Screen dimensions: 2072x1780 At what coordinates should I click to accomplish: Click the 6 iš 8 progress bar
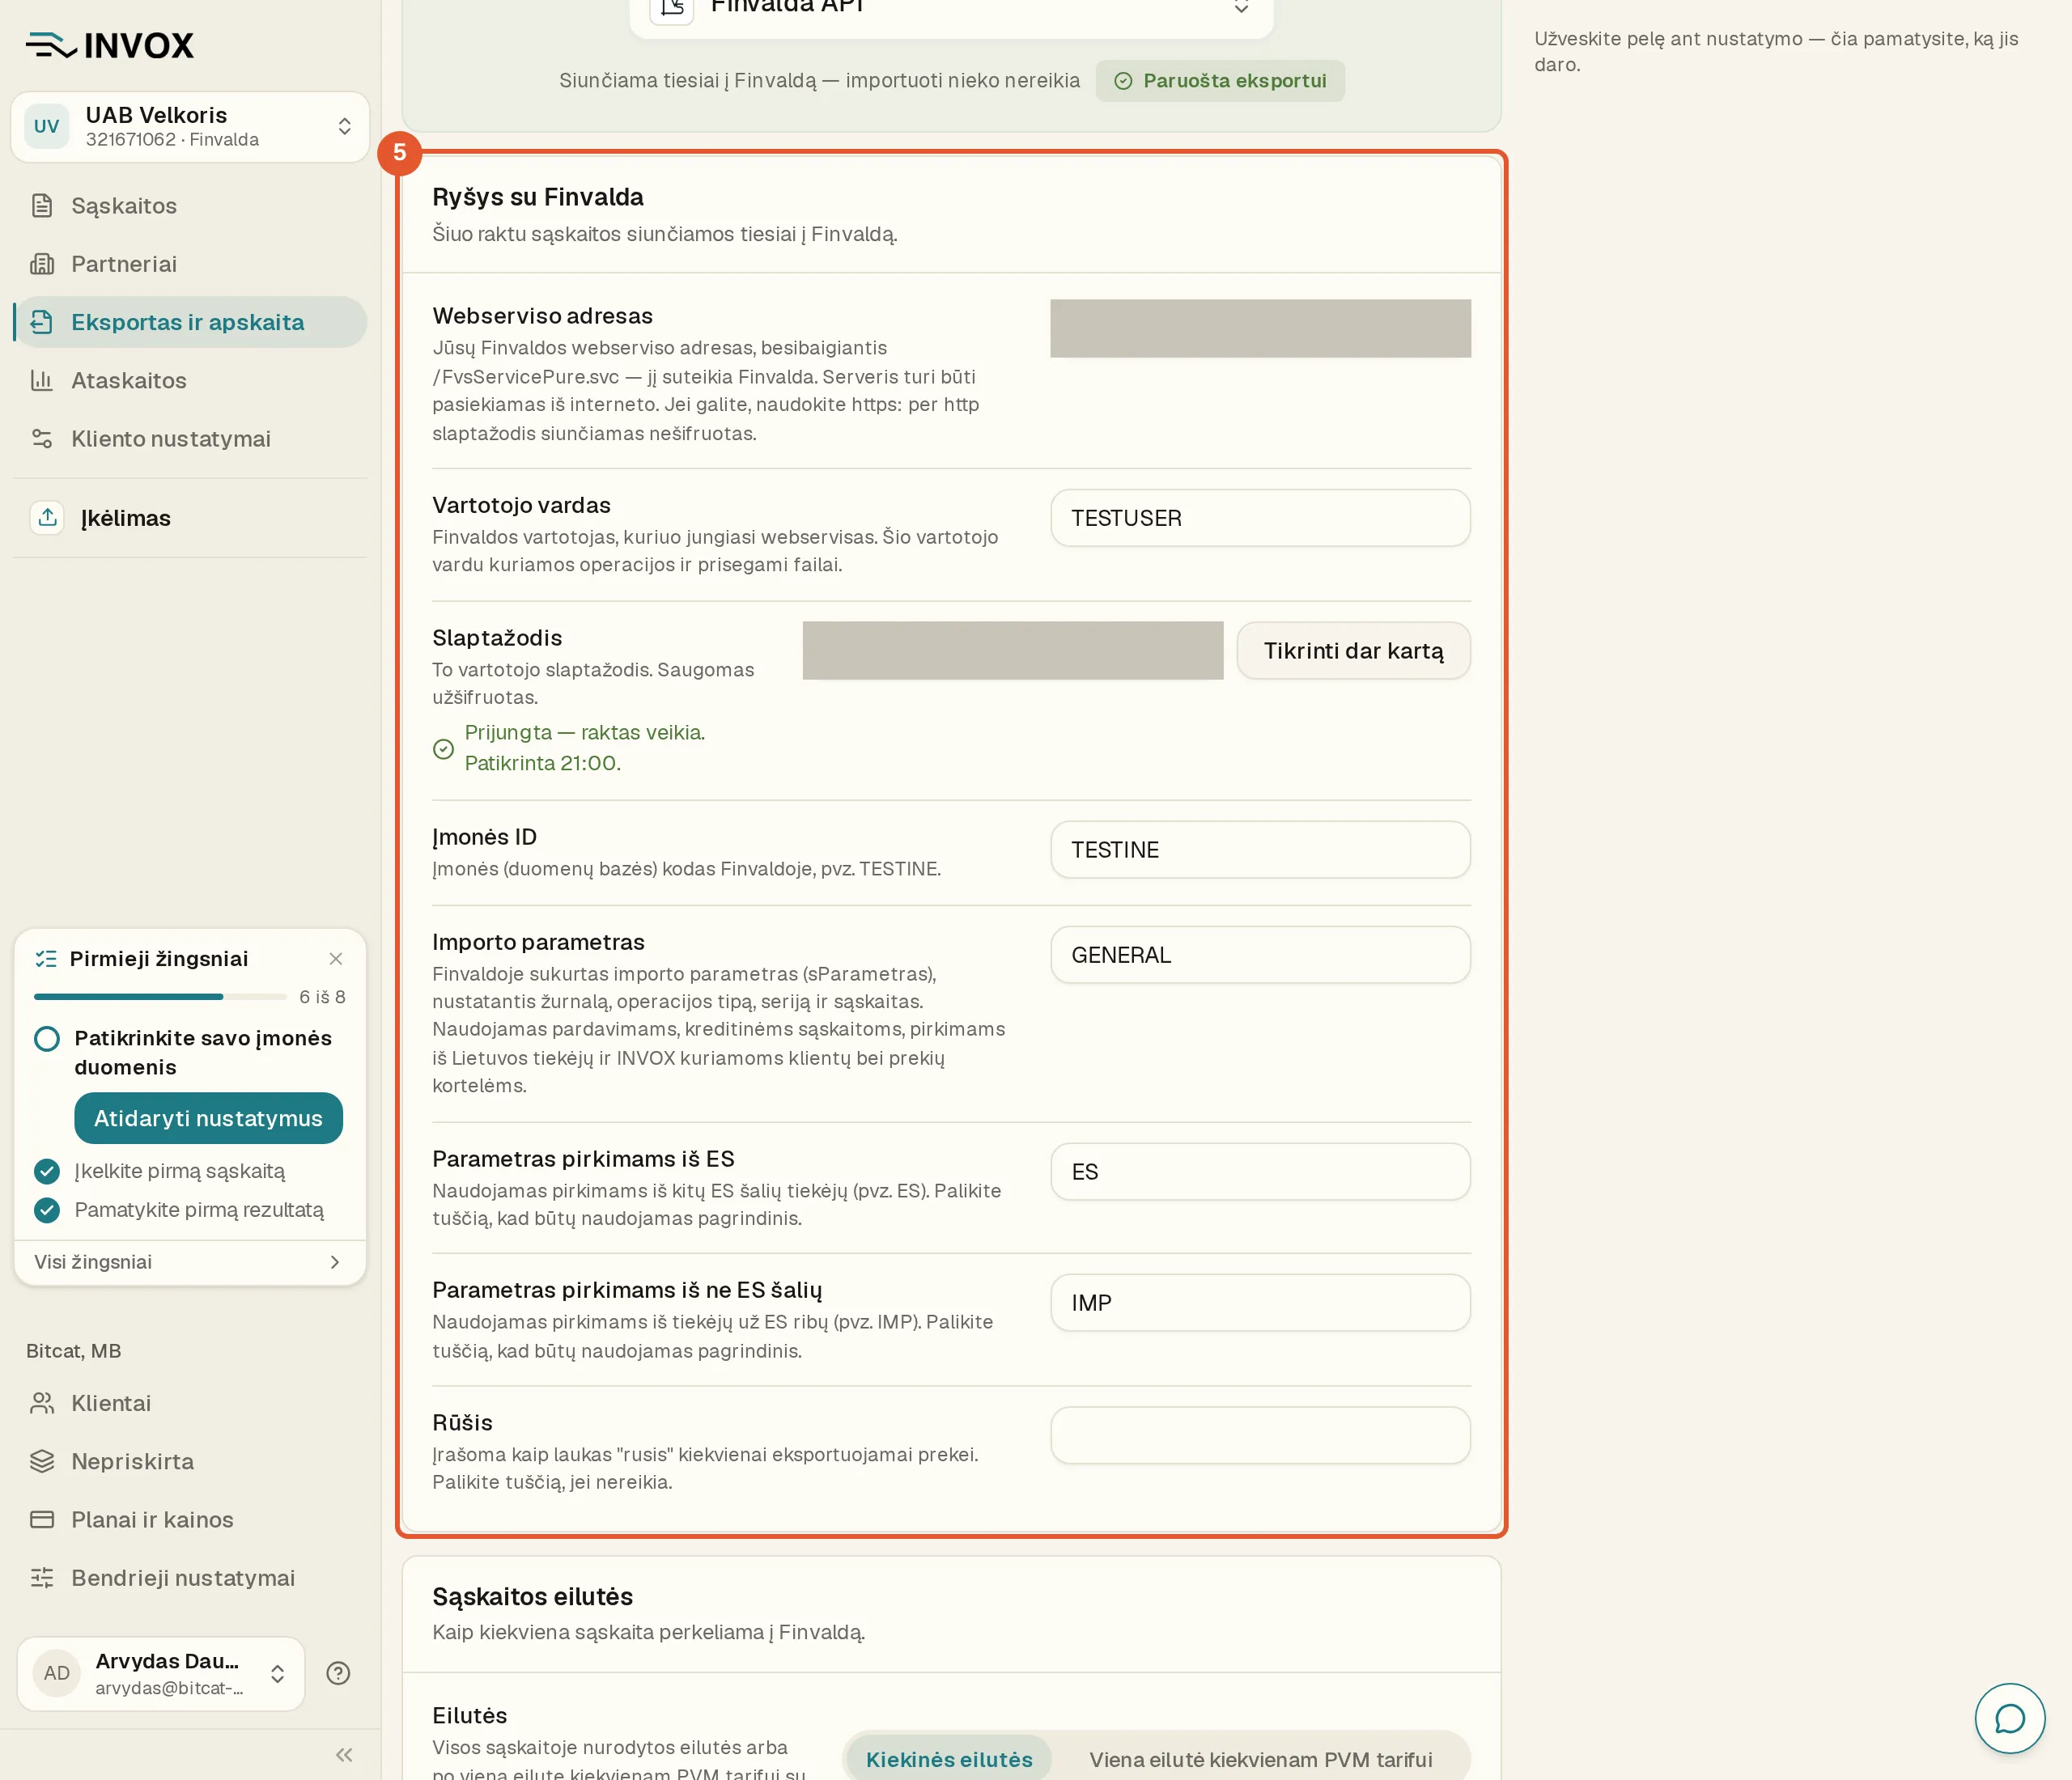[x=160, y=997]
